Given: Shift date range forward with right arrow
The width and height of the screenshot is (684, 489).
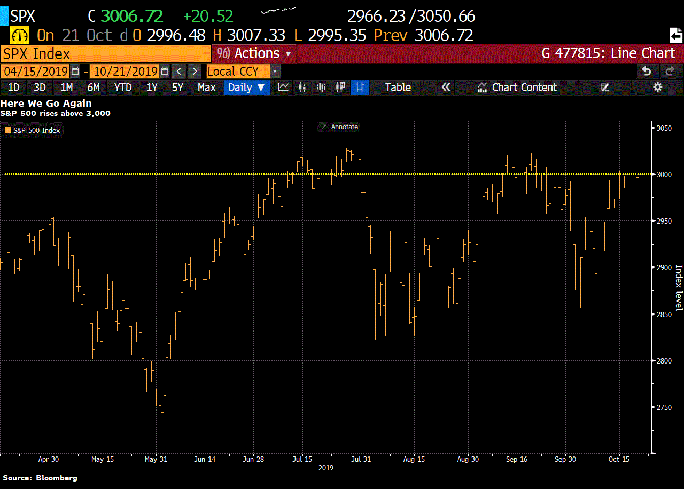Looking at the screenshot, I should tap(195, 71).
